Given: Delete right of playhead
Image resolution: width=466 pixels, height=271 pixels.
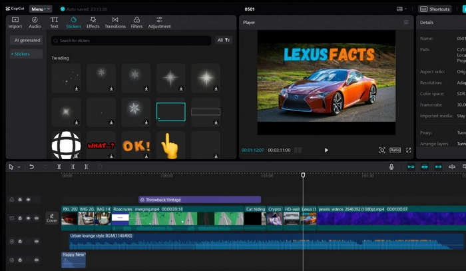Looking at the screenshot, I should [86, 167].
